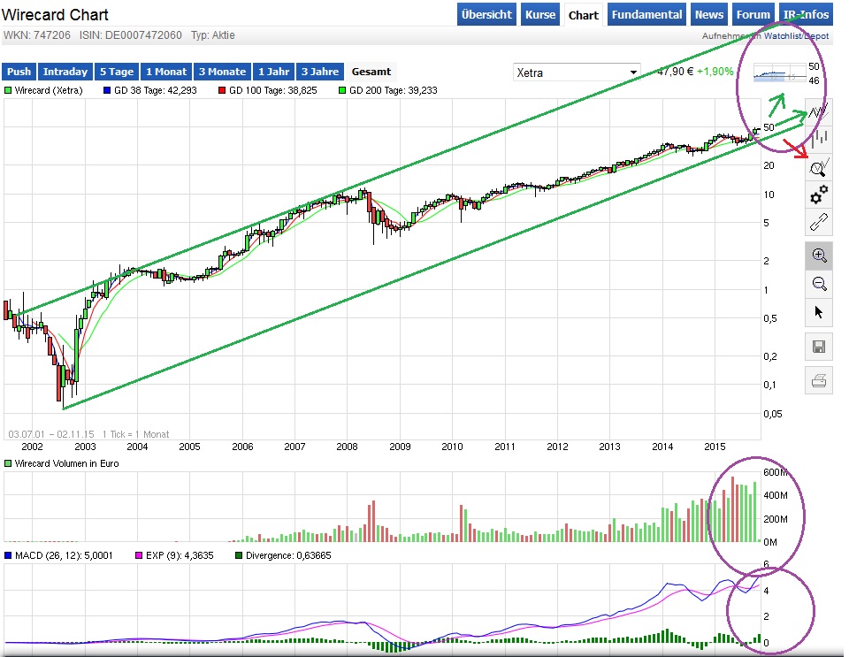Viewport: 849px width, 657px height.
Task: Click the 0,05 price axis label
Action: [x=773, y=414]
